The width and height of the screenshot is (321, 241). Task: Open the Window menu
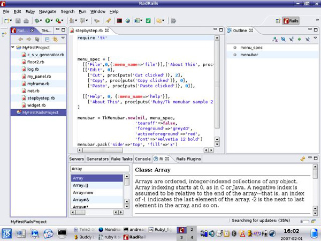(98, 11)
